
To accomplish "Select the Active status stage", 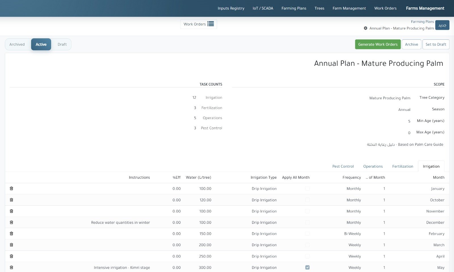I will (41, 44).
